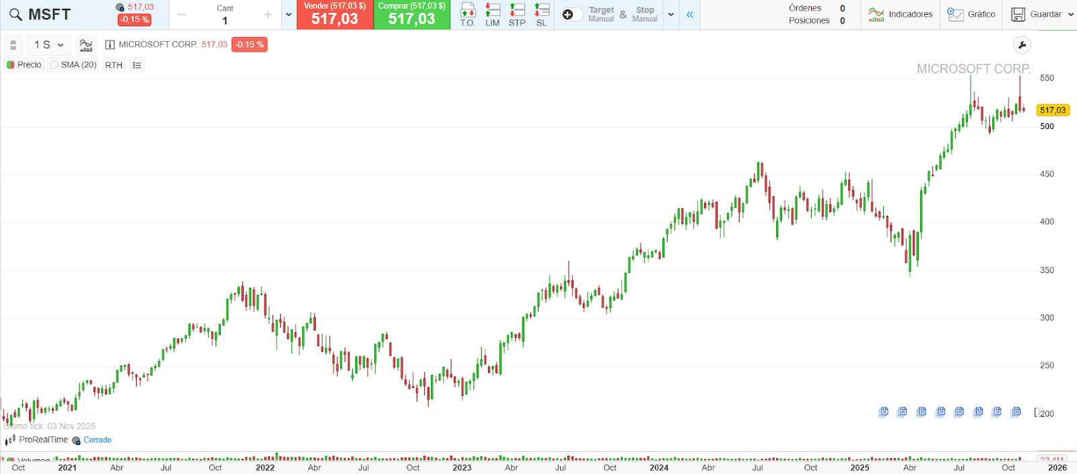Expand the Target/Stop options arrow
This screenshot has height=474, width=1077.
[671, 15]
